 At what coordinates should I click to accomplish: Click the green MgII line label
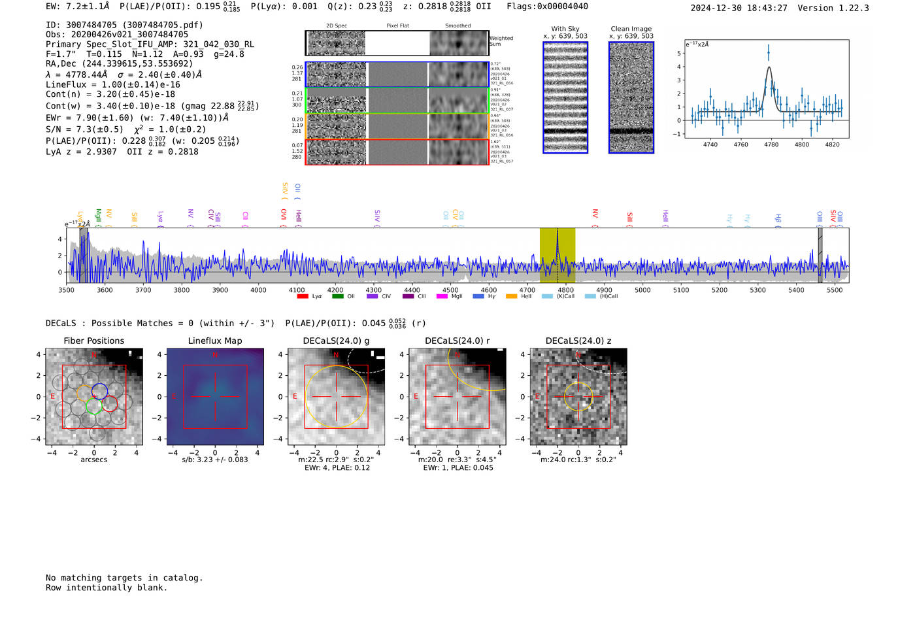98,216
